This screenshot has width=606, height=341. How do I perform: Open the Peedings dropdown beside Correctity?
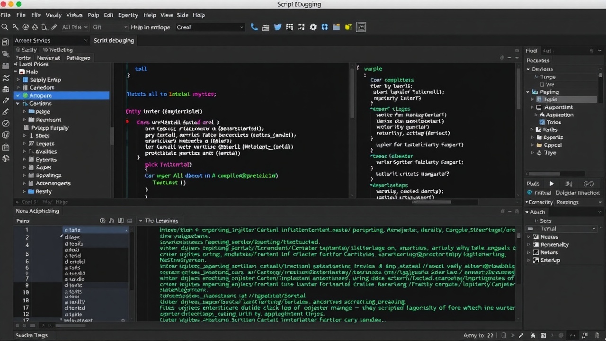tap(579, 202)
